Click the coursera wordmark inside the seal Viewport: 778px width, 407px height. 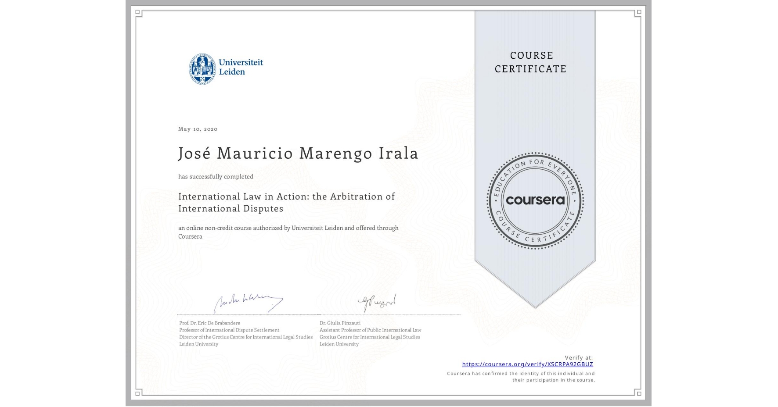535,201
